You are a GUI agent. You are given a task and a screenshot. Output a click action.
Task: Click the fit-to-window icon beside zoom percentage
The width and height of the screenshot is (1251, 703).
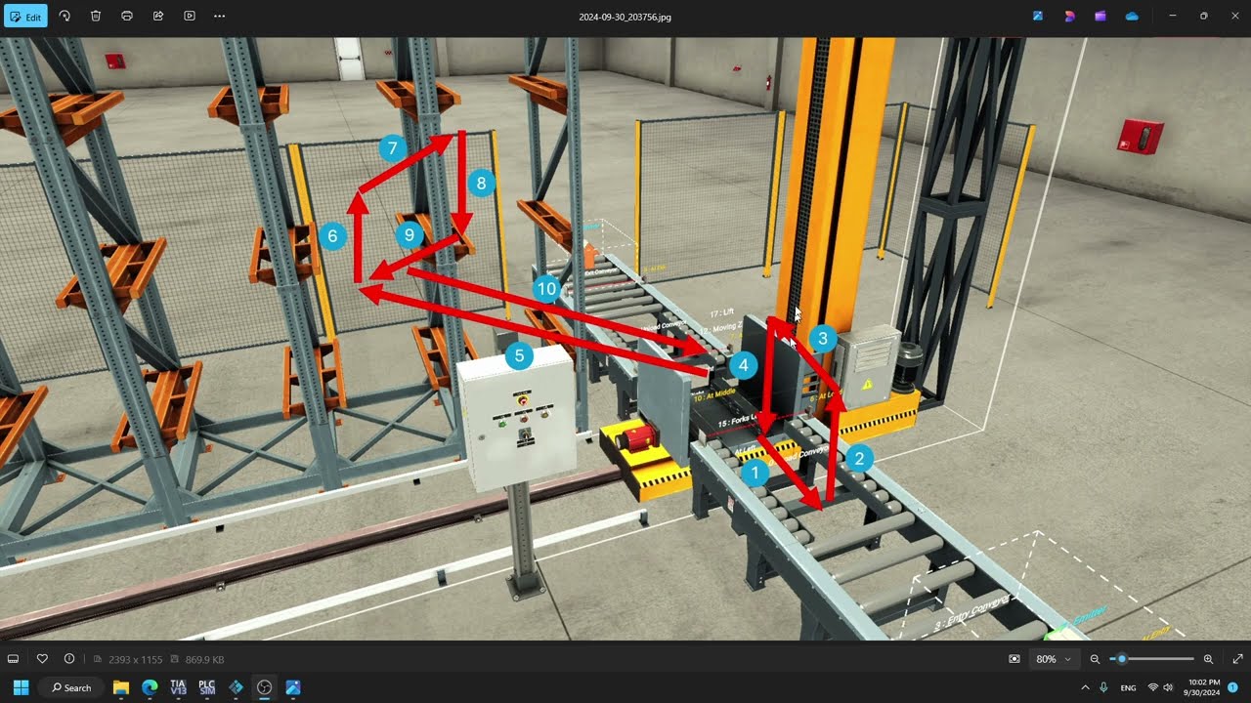tap(1014, 659)
